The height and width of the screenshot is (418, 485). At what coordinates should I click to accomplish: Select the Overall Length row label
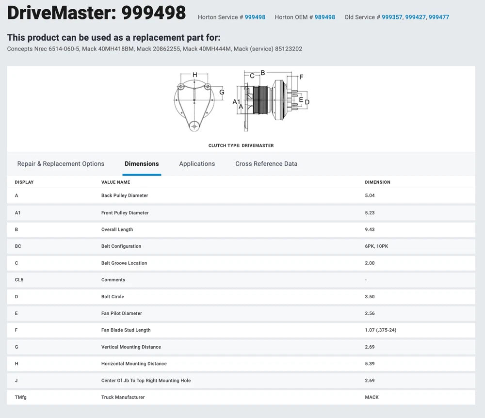point(117,229)
